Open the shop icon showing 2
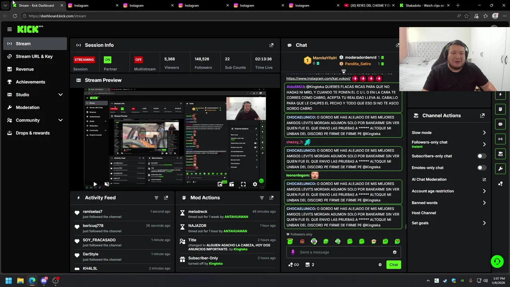Image resolution: width=510 pixels, height=287 pixels. coord(310,265)
